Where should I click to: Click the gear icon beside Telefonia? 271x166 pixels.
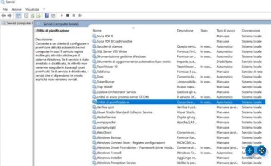click(94, 72)
